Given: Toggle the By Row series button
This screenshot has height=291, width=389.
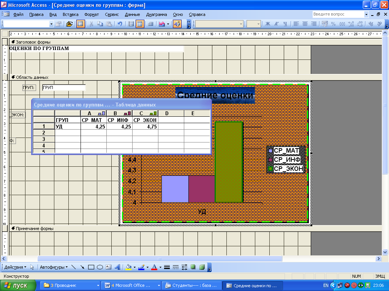Looking at the screenshot, I should click(131, 24).
